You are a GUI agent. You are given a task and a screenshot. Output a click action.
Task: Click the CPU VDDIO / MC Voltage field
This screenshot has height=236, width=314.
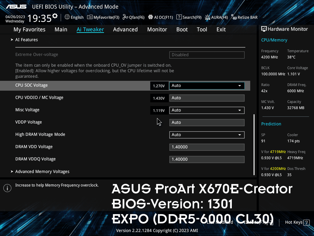(207, 98)
